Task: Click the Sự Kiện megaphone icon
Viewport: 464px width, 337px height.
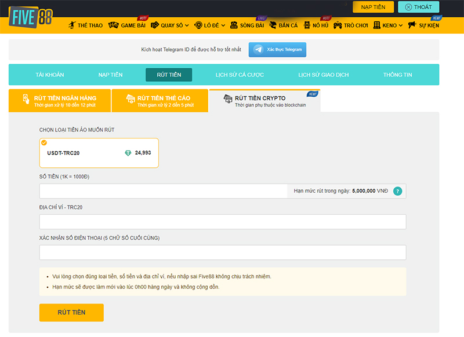Action: pyautogui.click(x=412, y=25)
